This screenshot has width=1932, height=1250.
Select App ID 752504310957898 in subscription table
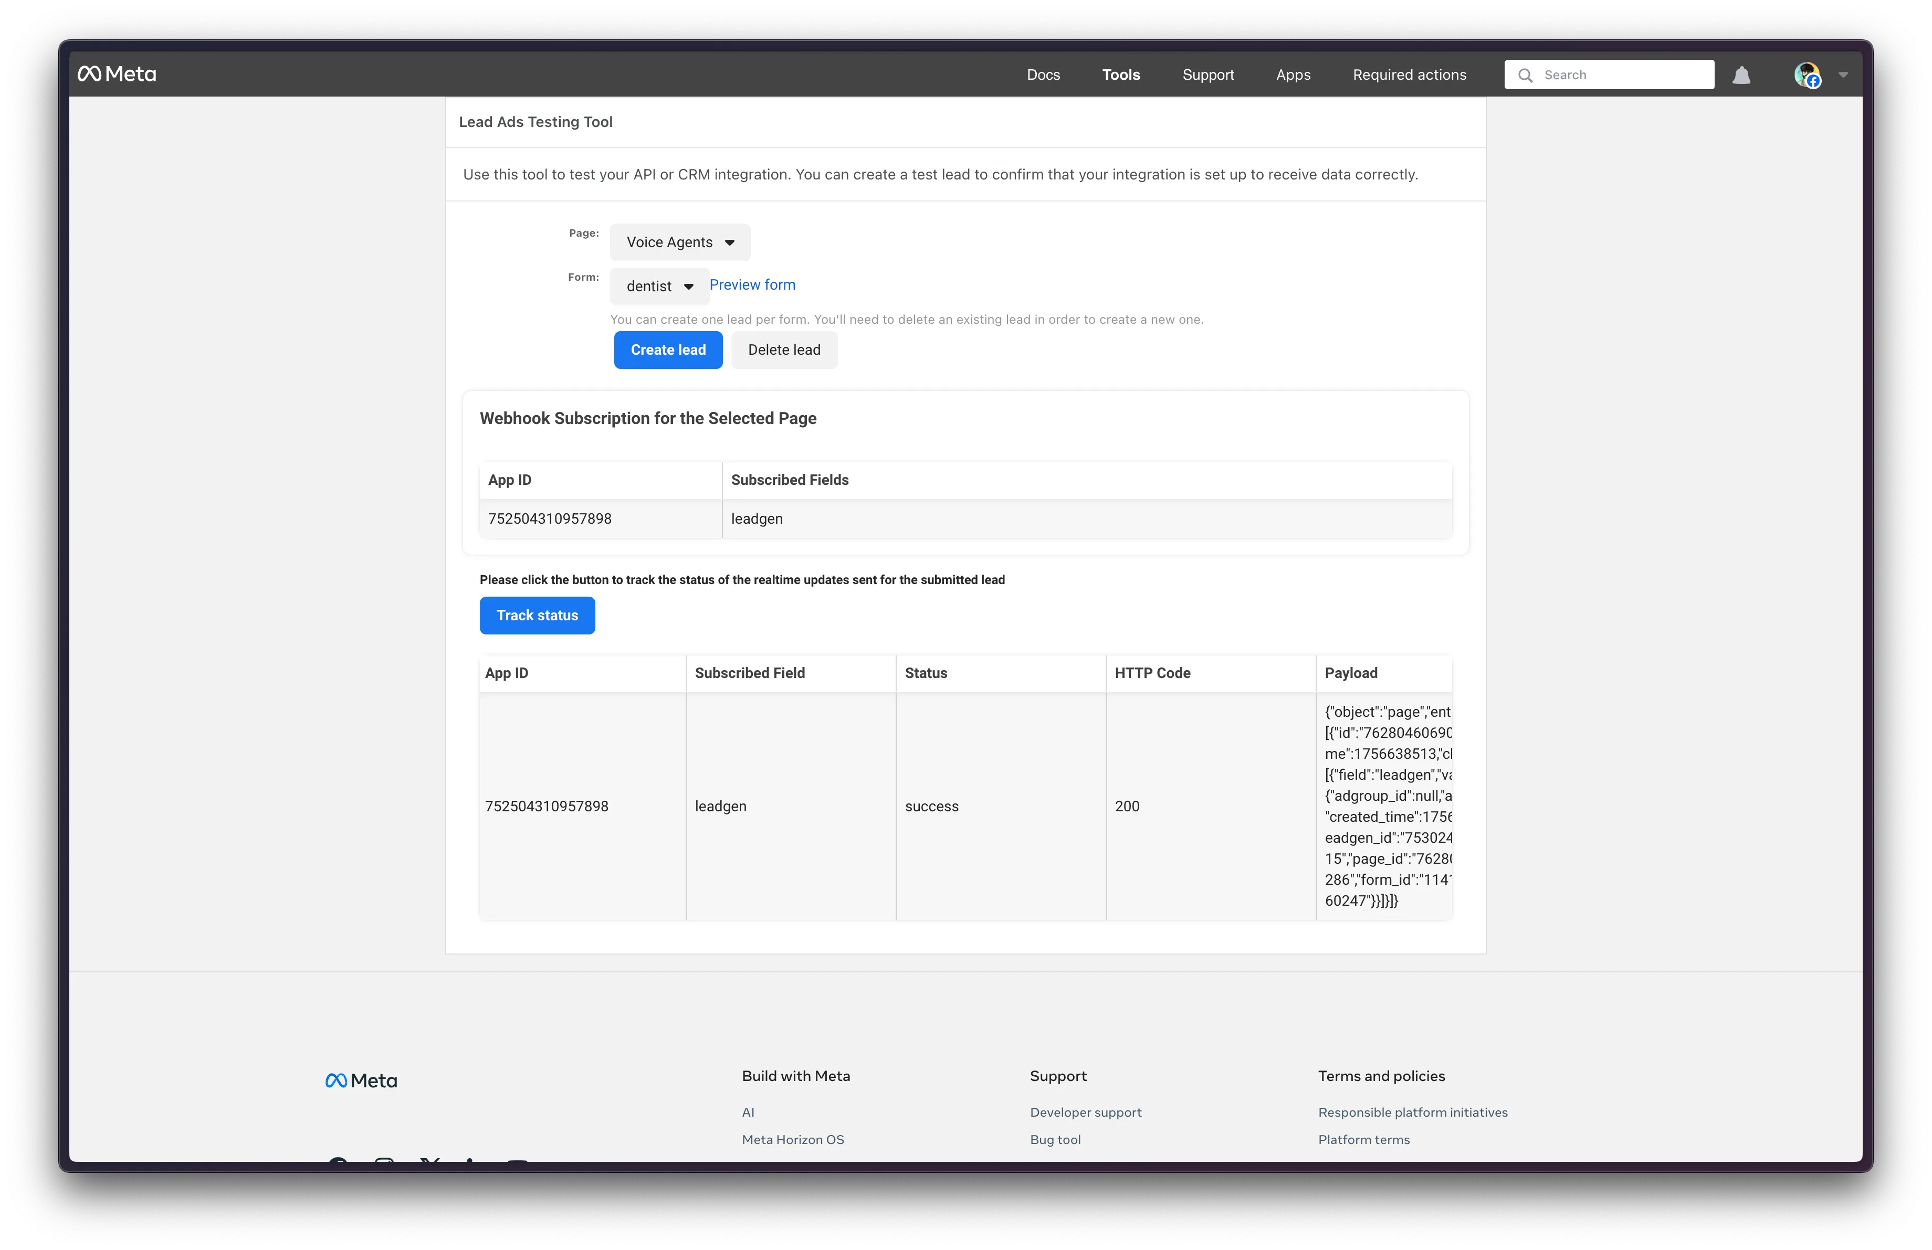click(x=550, y=519)
